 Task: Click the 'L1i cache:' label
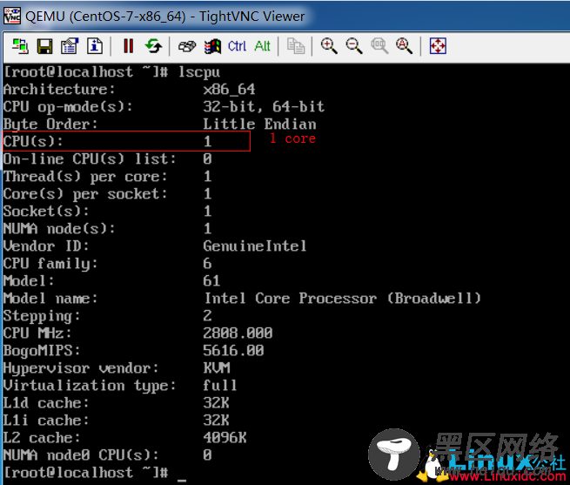click(x=46, y=421)
